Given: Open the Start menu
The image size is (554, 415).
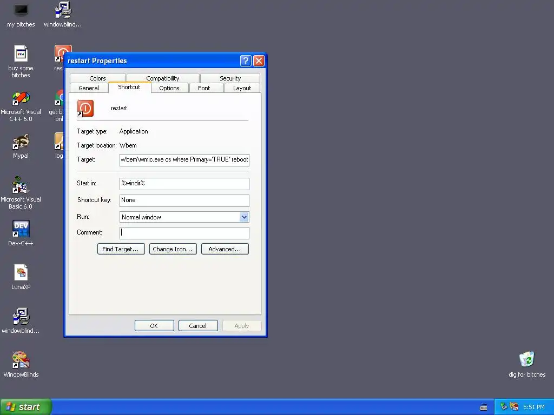Looking at the screenshot, I should tap(26, 407).
